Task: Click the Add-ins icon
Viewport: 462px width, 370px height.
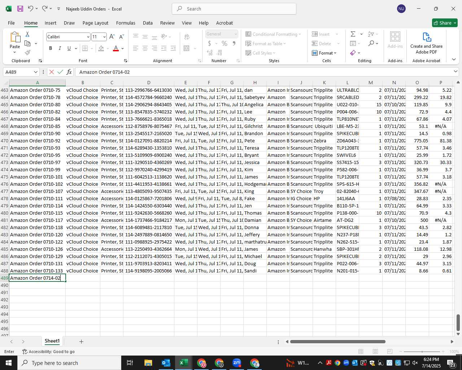Action: point(395,40)
